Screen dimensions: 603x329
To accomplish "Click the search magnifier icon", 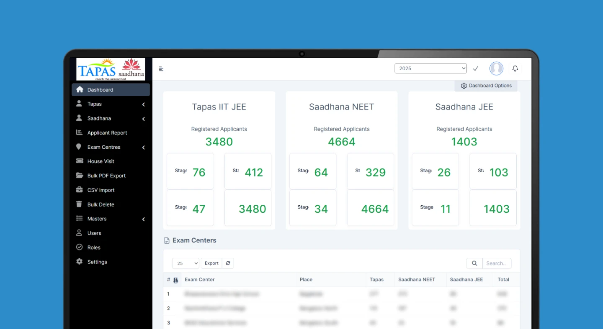I will tap(474, 263).
